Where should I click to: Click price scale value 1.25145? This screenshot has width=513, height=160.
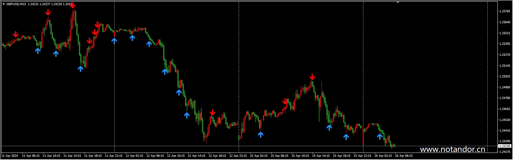pyautogui.click(x=505, y=65)
